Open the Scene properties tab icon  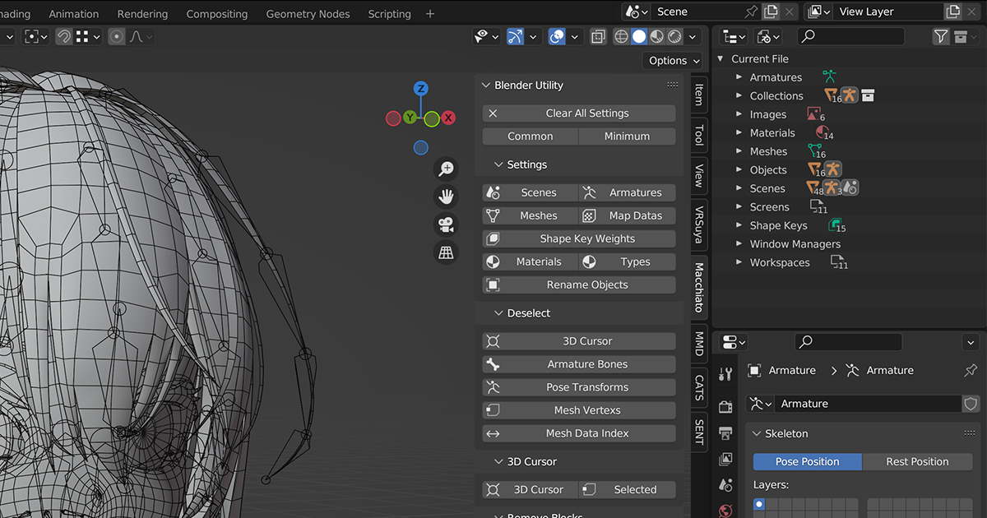[x=725, y=485]
